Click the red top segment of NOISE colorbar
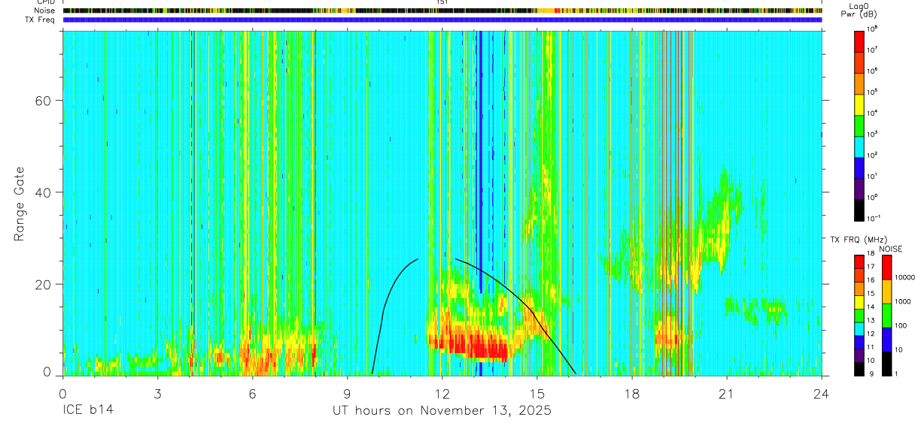This screenshot has height=426, width=924. [x=886, y=267]
